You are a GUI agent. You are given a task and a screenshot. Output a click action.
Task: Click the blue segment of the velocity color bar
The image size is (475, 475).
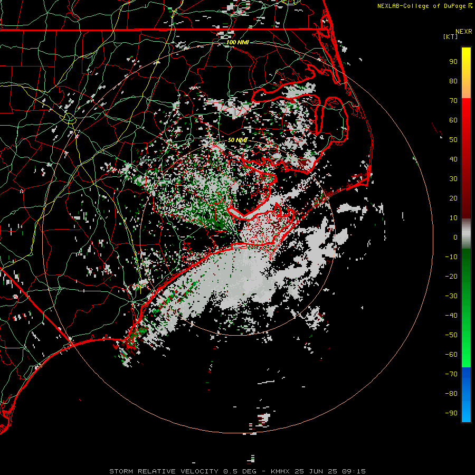[x=466, y=395]
